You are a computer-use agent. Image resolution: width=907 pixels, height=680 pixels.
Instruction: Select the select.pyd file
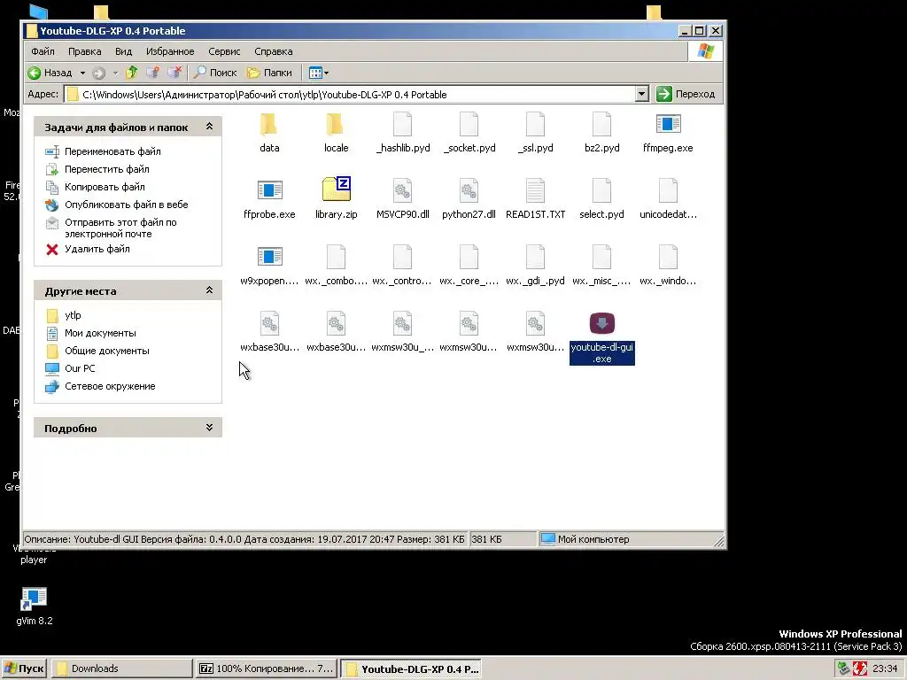(x=601, y=198)
